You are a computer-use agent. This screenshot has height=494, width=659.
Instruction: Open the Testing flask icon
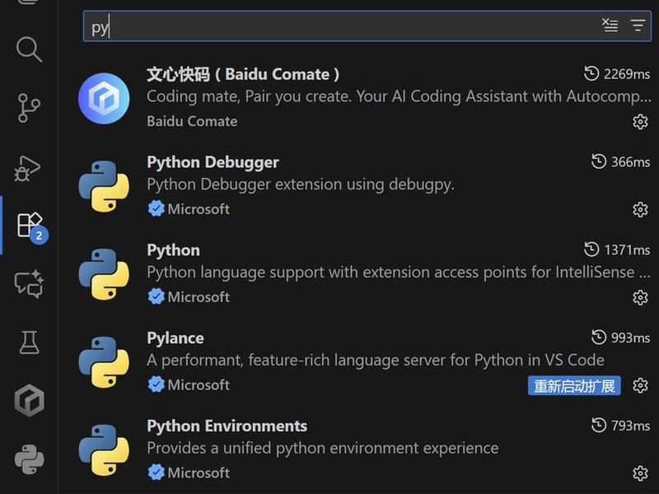tap(29, 343)
